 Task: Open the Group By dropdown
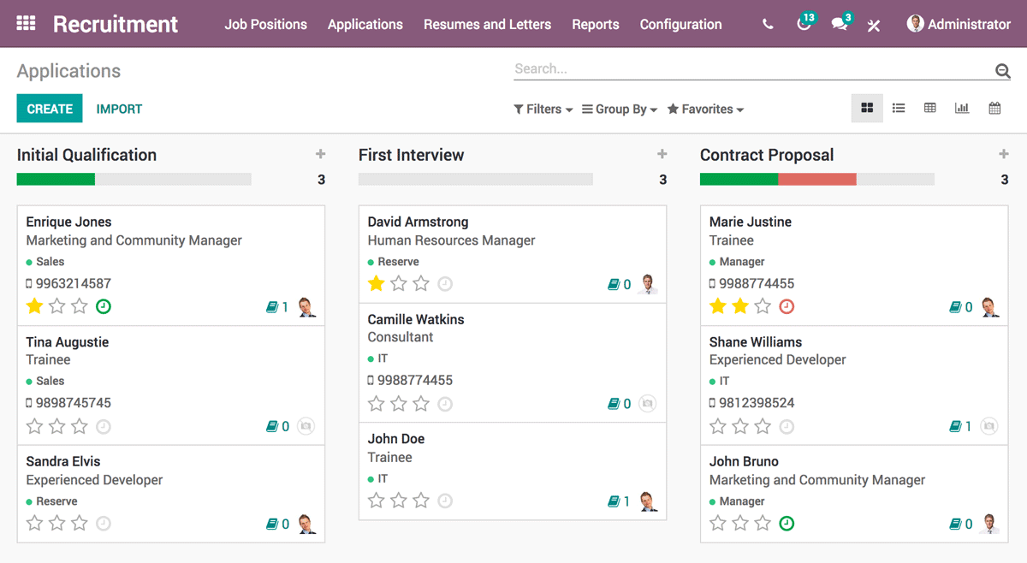pos(619,109)
